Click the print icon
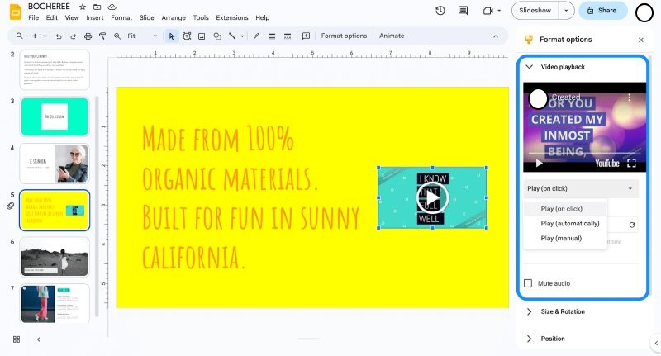The image size is (661, 356). [x=88, y=36]
